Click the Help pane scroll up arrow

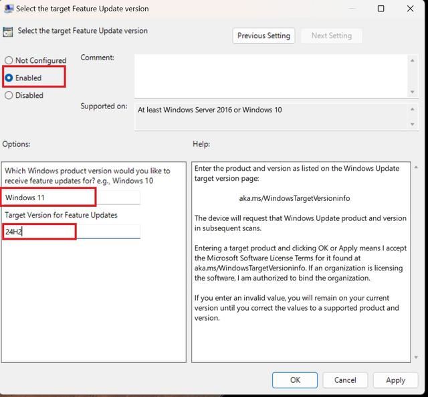417,167
